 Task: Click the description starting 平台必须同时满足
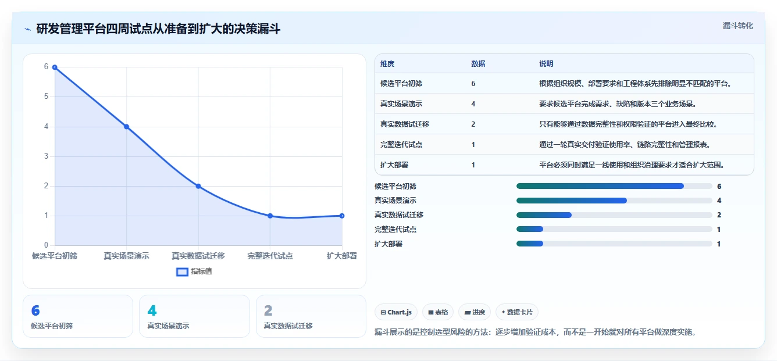click(632, 165)
